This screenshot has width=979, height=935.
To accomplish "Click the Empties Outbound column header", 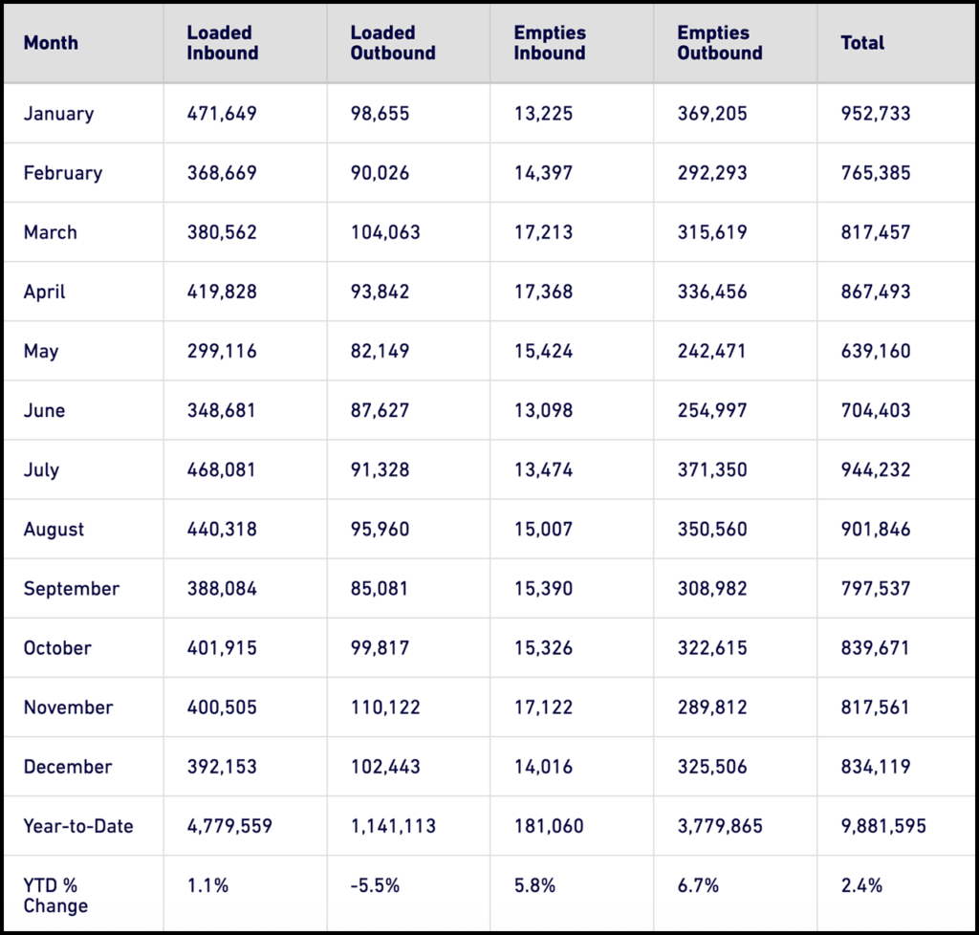I will tap(719, 43).
